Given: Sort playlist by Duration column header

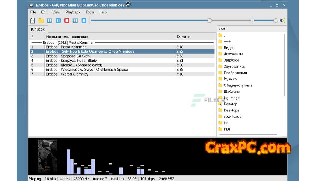Looking at the screenshot, I should click(194, 37).
